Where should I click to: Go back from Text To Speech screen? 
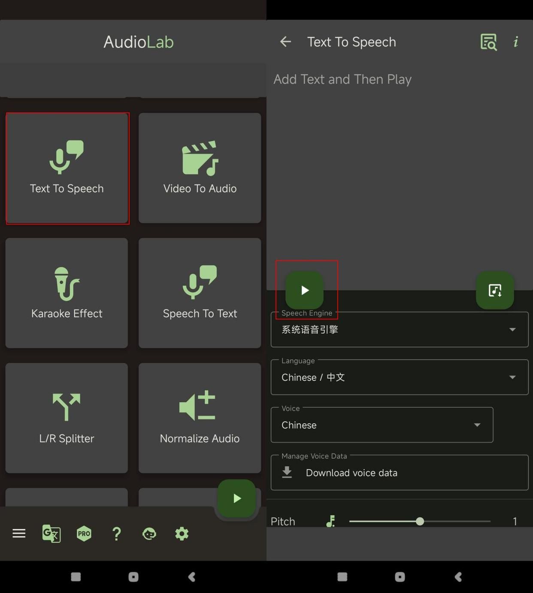285,42
